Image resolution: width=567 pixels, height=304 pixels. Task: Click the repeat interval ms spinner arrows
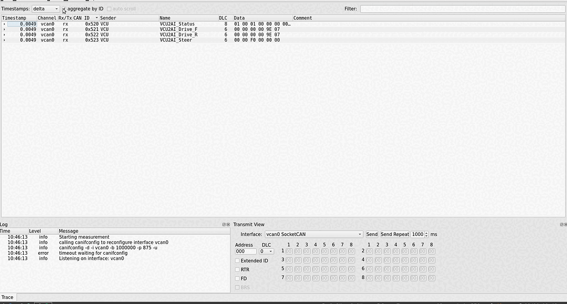click(426, 234)
